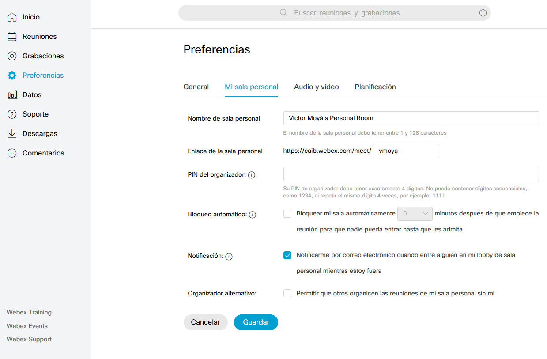The width and height of the screenshot is (547, 359).
Task: Open Reuniones via its sidebar icon
Action: tap(12, 37)
